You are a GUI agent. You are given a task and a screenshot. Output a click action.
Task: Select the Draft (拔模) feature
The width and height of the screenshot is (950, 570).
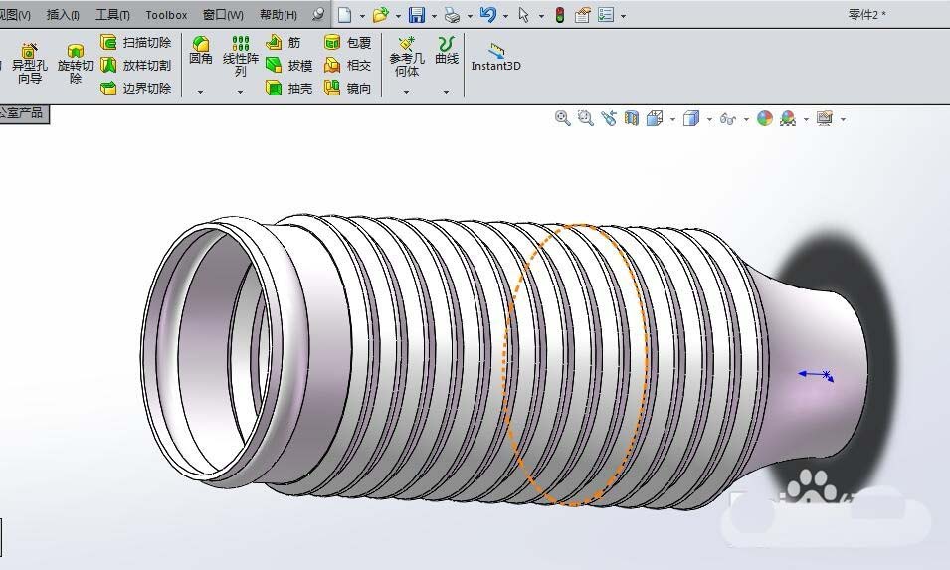[289, 65]
